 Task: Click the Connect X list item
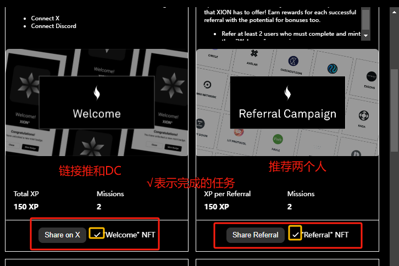[x=45, y=18]
